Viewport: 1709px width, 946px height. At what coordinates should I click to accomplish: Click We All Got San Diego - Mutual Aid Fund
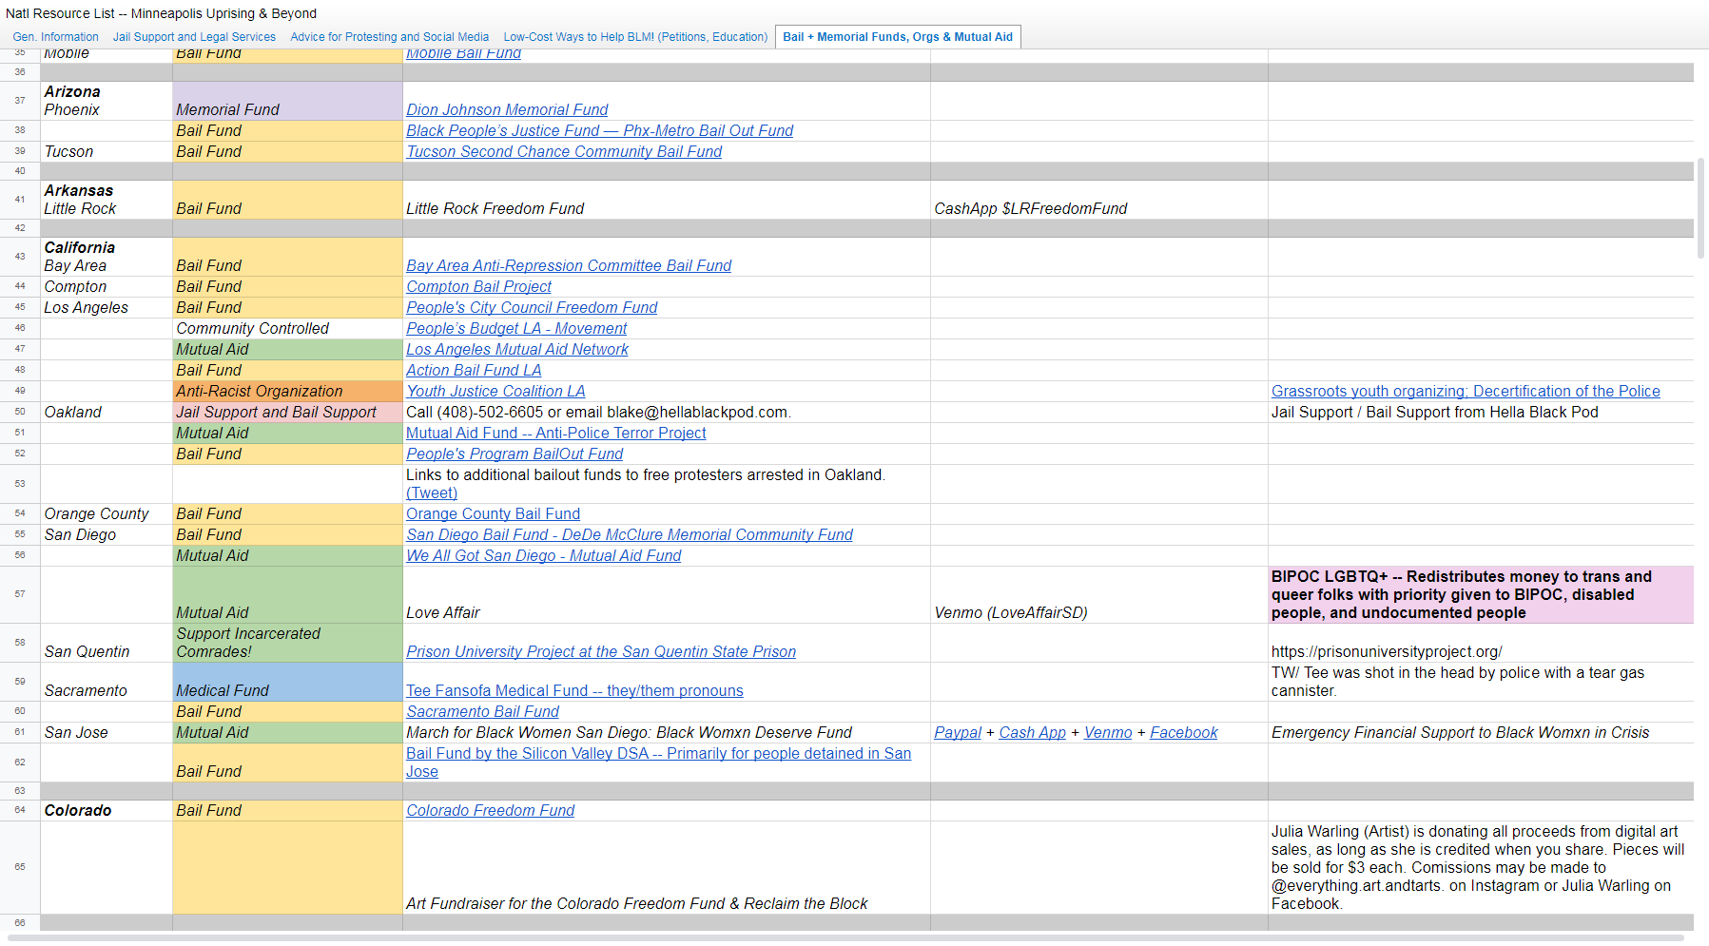[x=544, y=556]
